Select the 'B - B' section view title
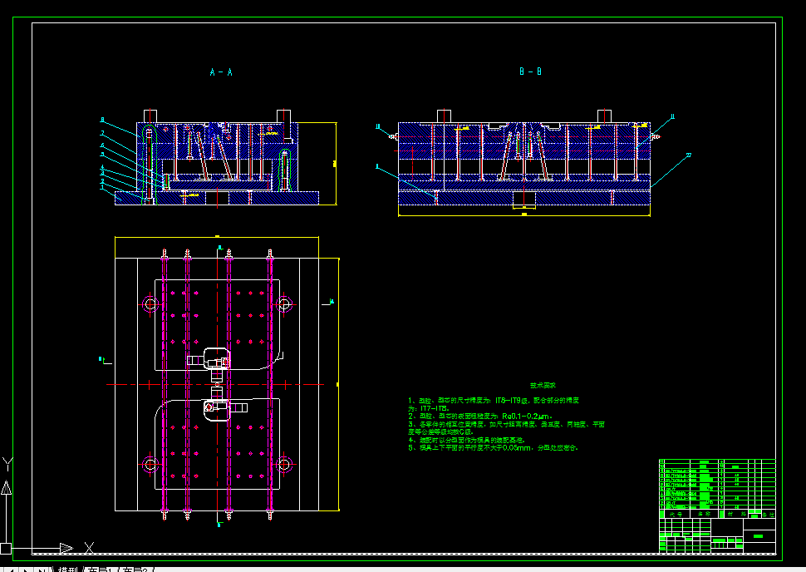Image resolution: width=806 pixels, height=572 pixels. click(x=530, y=71)
